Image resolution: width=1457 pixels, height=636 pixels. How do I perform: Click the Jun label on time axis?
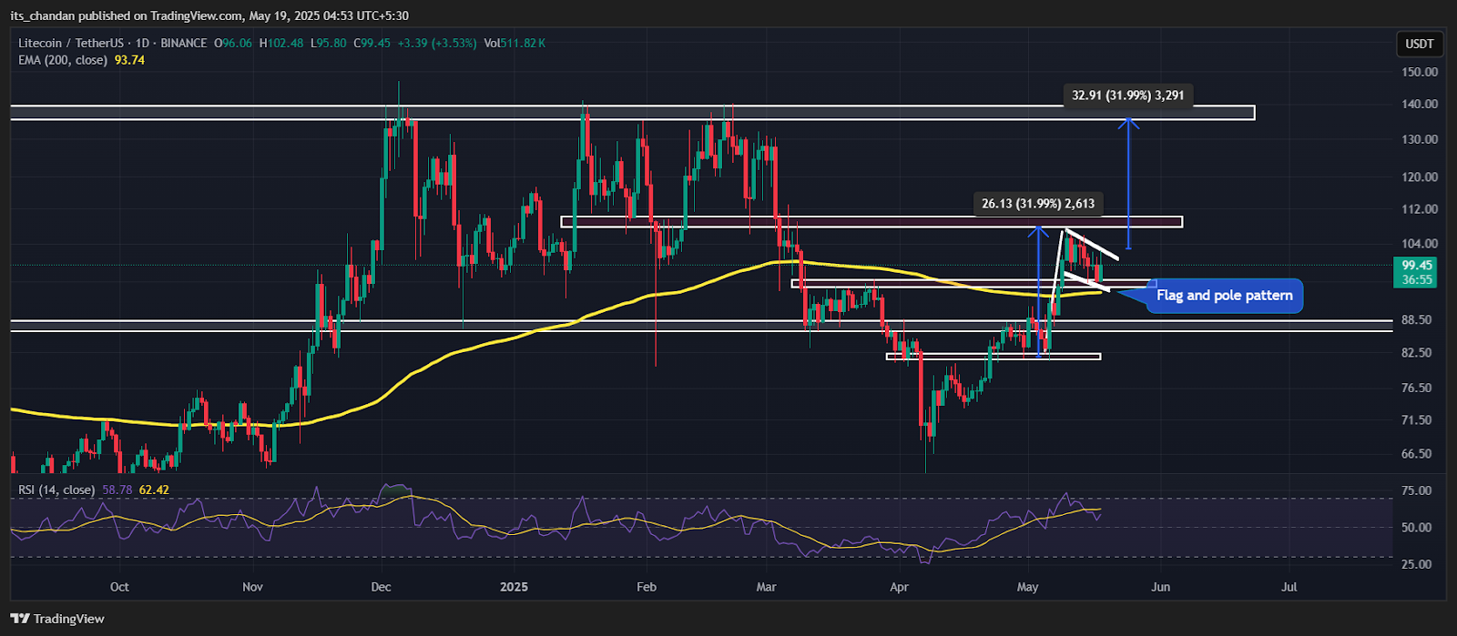(1160, 587)
